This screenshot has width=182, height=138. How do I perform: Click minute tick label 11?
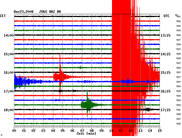tap(121, 131)
